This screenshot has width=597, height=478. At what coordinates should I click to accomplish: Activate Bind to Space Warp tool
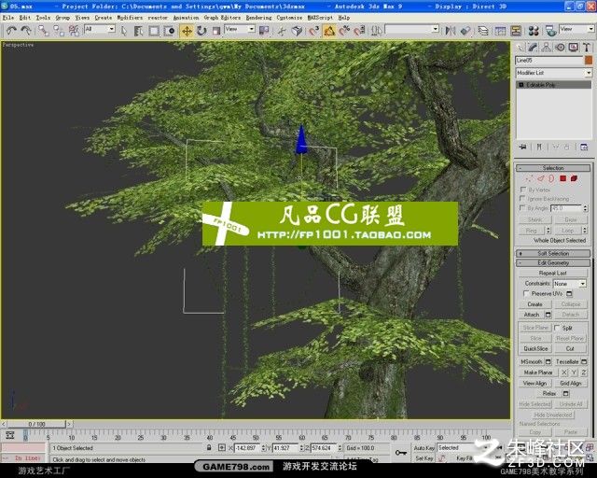(x=74, y=31)
